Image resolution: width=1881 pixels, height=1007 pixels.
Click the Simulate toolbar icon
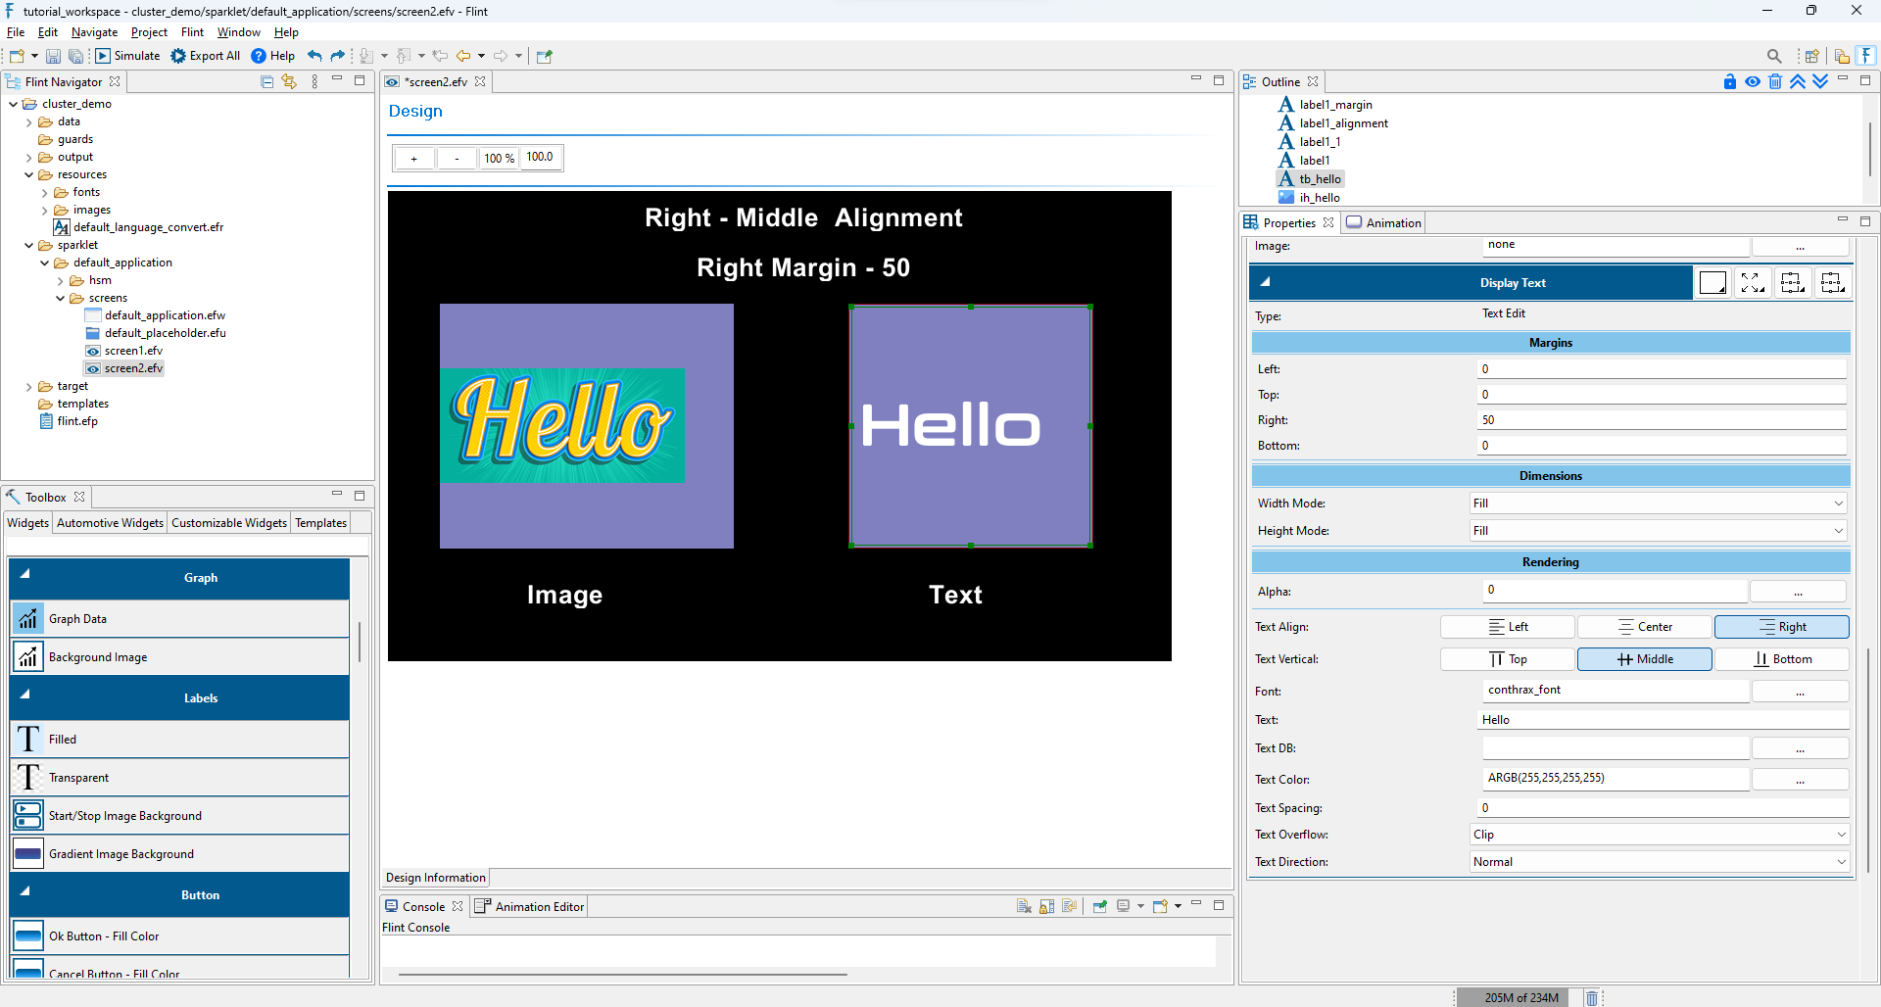[x=103, y=56]
